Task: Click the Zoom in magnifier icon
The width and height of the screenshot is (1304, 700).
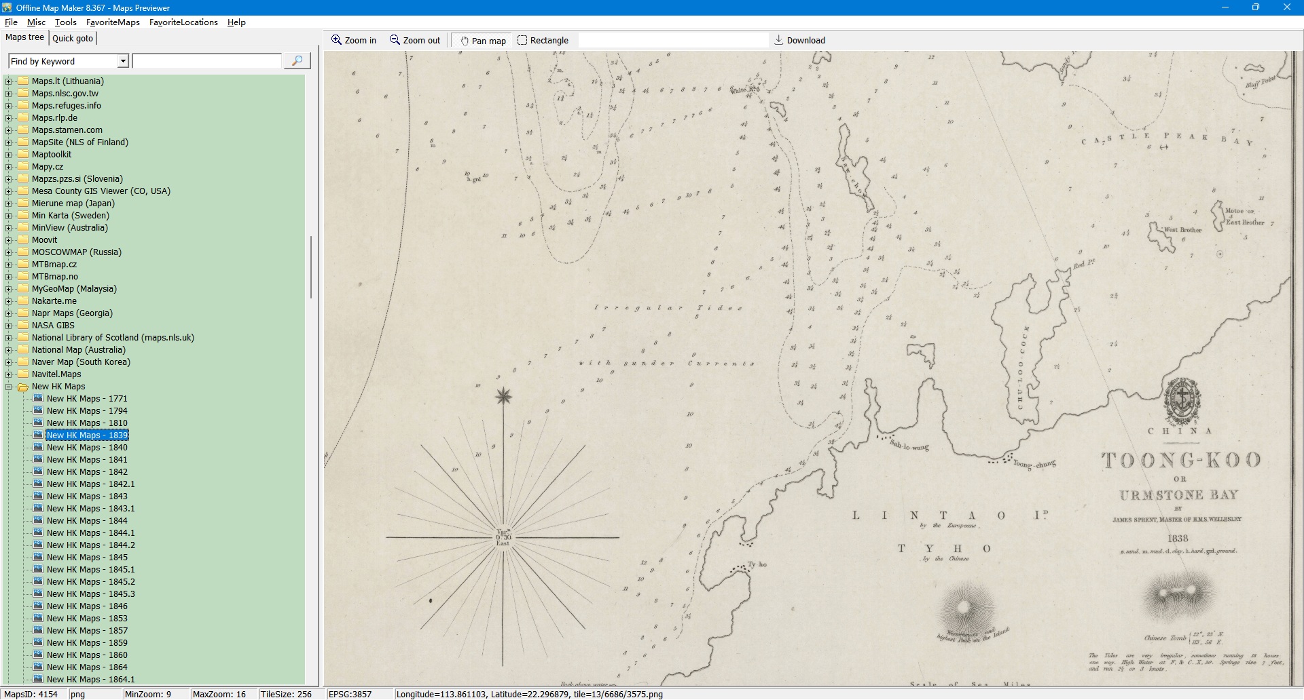Action: point(336,40)
